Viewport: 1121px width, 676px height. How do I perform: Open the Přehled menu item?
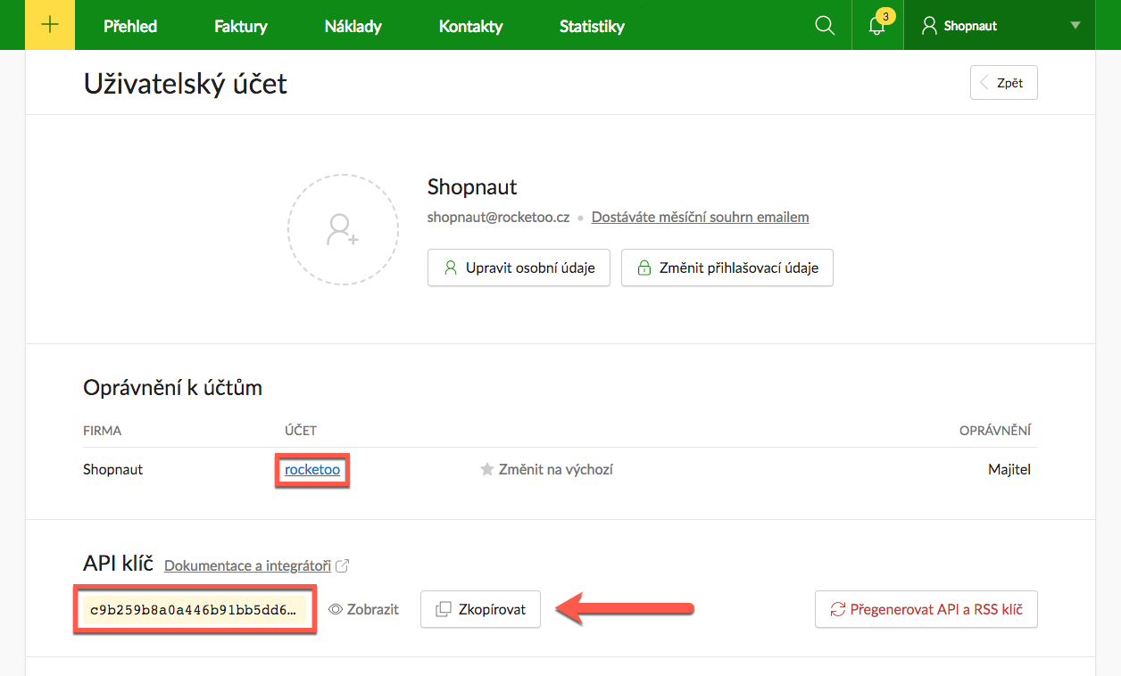(130, 26)
